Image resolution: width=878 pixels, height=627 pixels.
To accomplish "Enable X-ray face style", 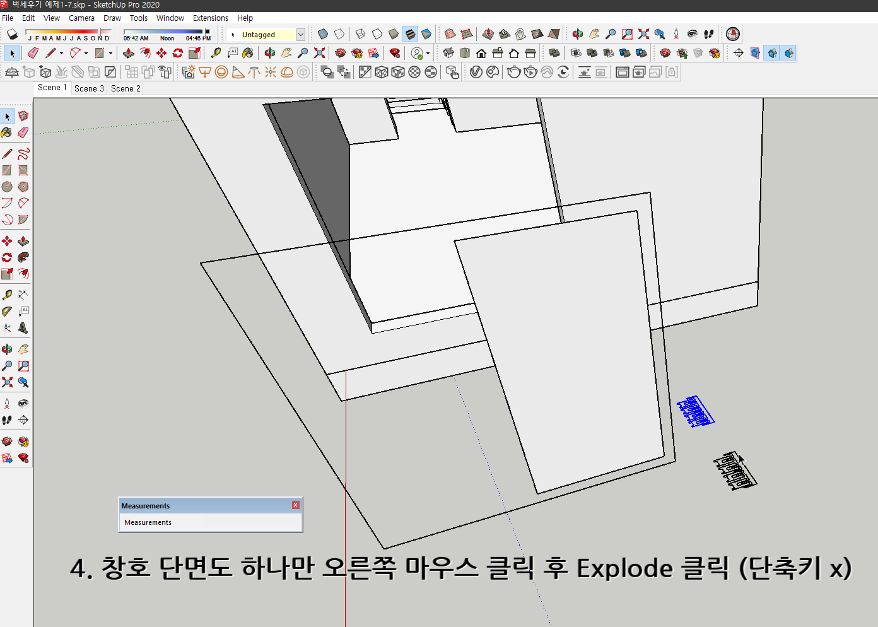I will click(x=322, y=34).
